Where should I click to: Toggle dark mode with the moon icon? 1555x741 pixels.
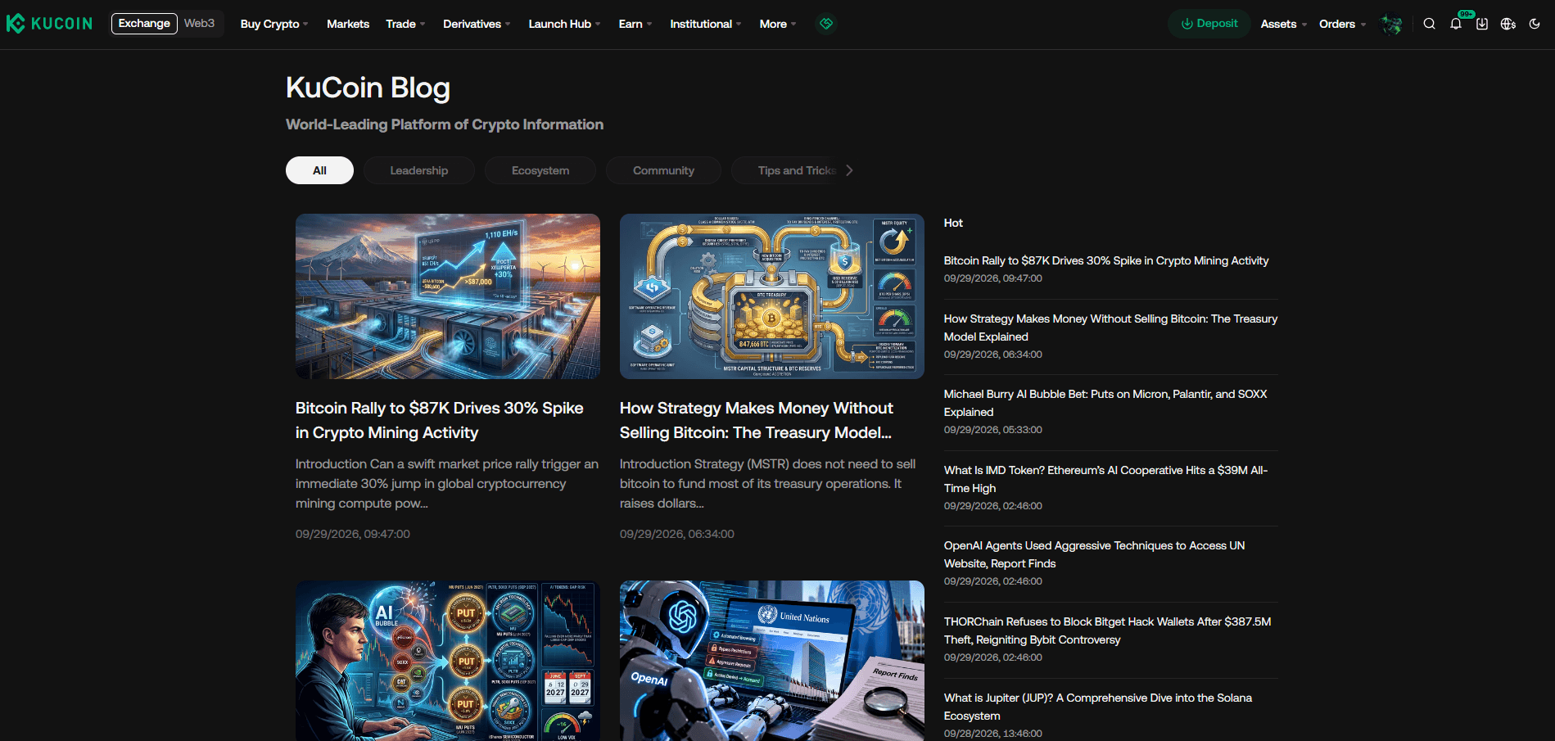(1535, 24)
